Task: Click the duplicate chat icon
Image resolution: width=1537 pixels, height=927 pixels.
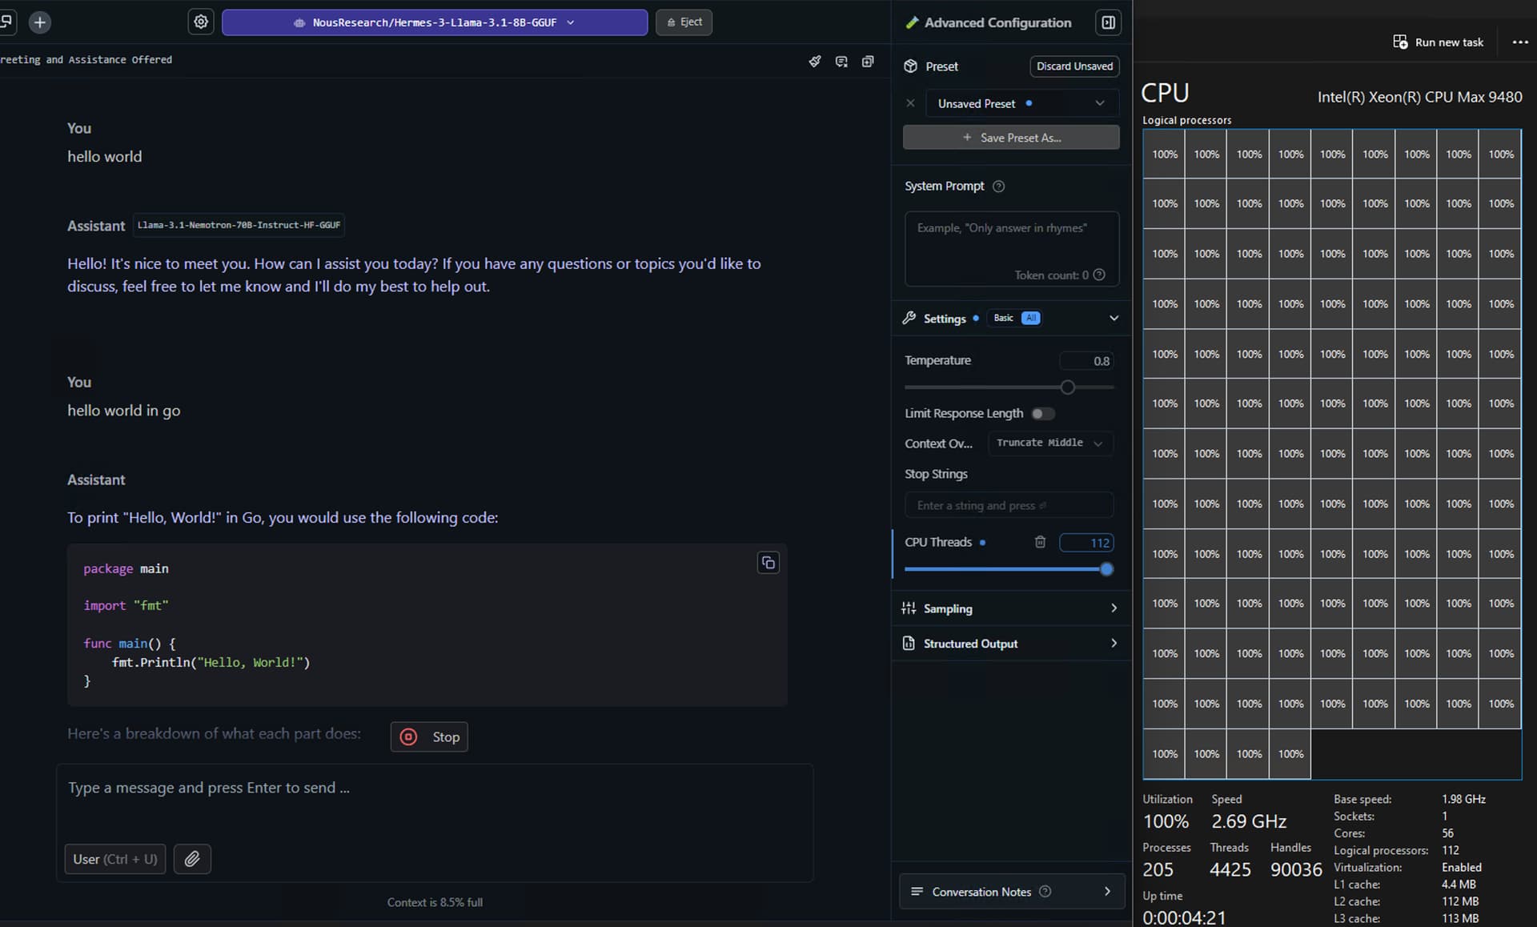Action: [x=868, y=62]
